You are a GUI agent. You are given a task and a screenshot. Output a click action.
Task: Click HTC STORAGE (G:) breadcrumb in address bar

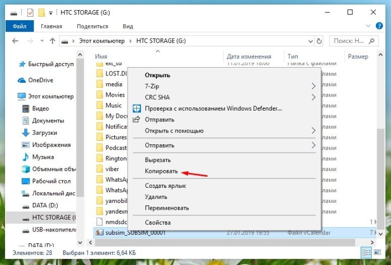161,41
